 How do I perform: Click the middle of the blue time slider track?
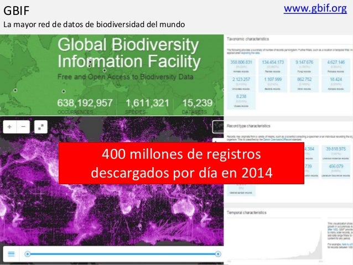point(123,254)
